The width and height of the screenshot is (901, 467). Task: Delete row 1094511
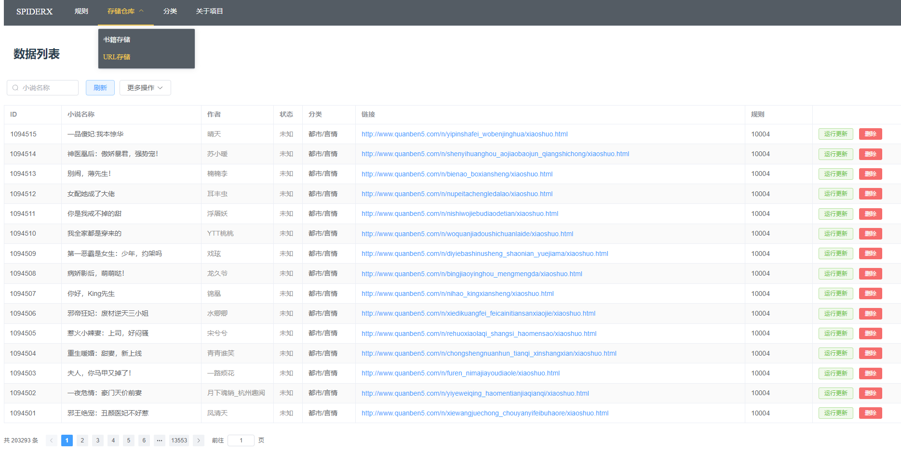click(x=871, y=214)
